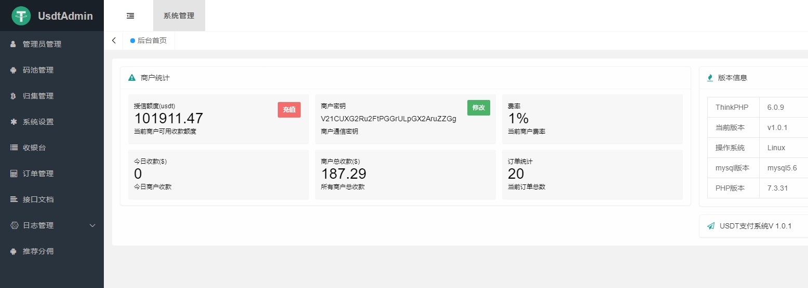Click the list icon beside 收银台
Screen dimensions: 808x288
coord(14,148)
